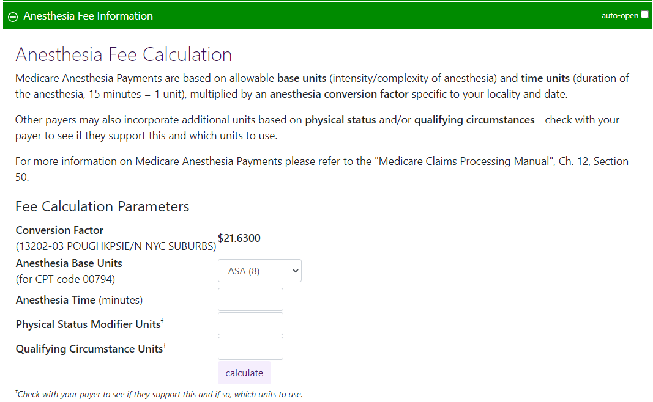Click the Physical Status Modifier Units label
The width and height of the screenshot is (653, 402).
coord(88,324)
